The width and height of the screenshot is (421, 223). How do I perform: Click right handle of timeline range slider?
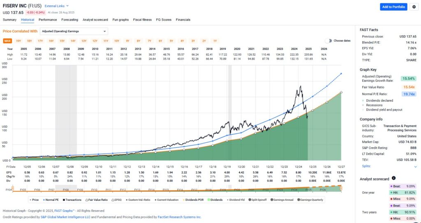tap(341, 188)
